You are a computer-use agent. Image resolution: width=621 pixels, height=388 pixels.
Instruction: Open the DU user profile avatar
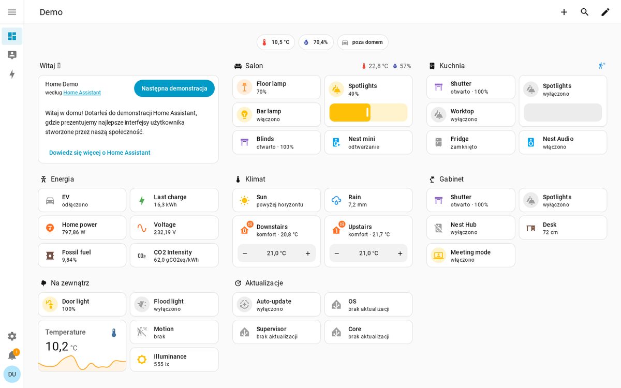pyautogui.click(x=12, y=374)
